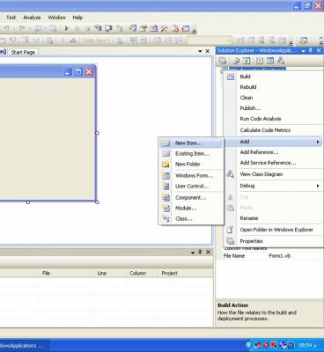Open the document tabs list dropdown

click(x=200, y=51)
